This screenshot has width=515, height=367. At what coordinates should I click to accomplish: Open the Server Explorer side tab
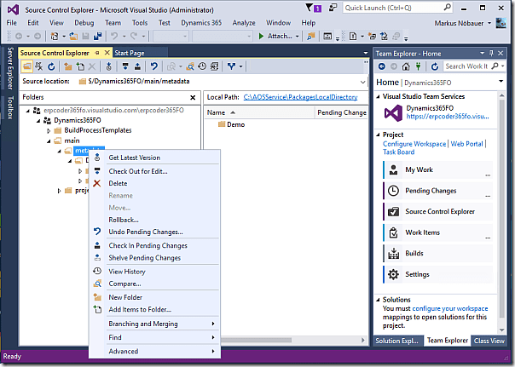(10, 68)
